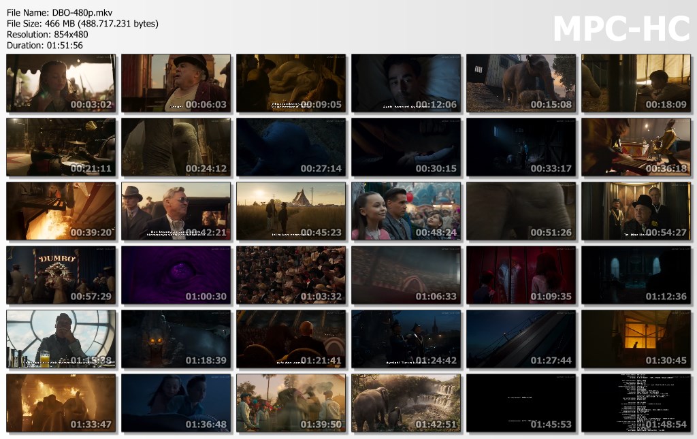Select the thumbnail at 01:06:33
Viewport: 697px width, 439px height.
pyautogui.click(x=406, y=275)
